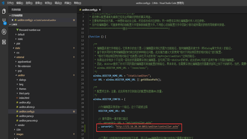The image size is (247, 139).
Task: Click the JS icon on the editor tab
Action: [x=80, y=10]
